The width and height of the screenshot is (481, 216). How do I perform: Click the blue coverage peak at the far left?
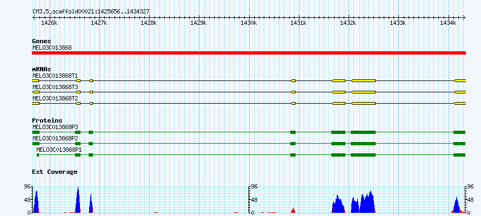[x=36, y=202]
